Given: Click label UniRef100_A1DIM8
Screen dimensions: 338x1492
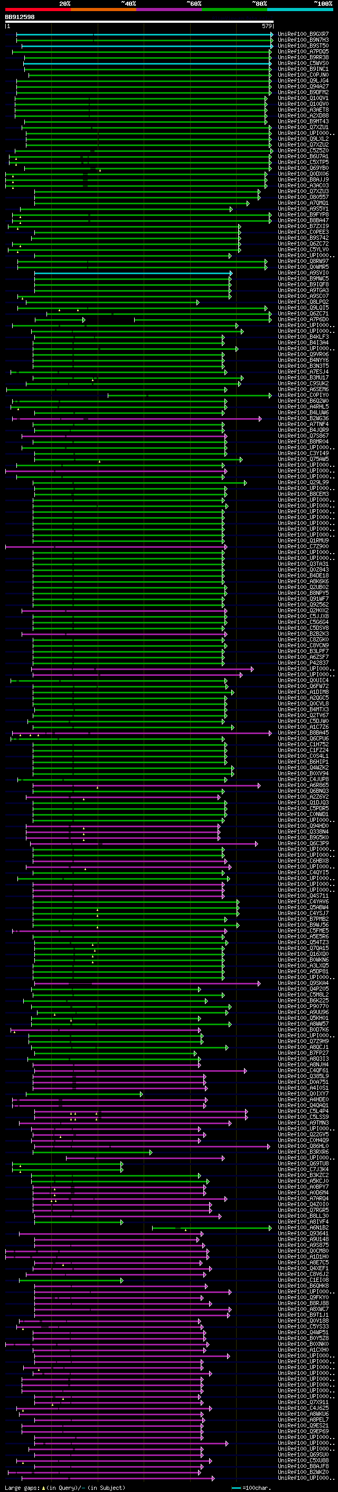Looking at the screenshot, I should coord(303,692).
